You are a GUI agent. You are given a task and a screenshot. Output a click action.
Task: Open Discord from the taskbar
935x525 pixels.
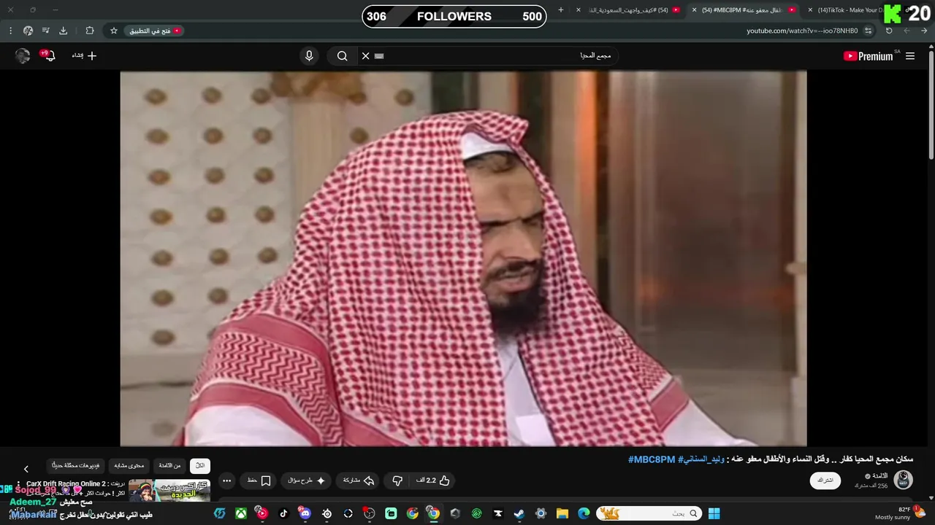pos(305,513)
